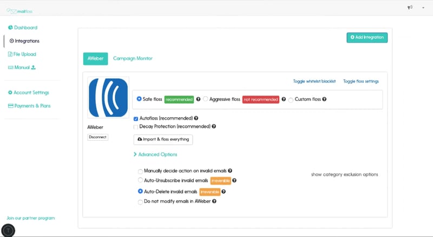Switch to the AWeber tab
433x237 pixels.
click(x=96, y=59)
